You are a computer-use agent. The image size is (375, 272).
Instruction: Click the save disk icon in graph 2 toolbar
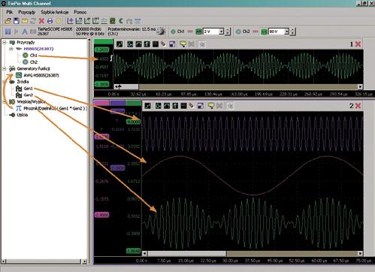[x=200, y=106]
